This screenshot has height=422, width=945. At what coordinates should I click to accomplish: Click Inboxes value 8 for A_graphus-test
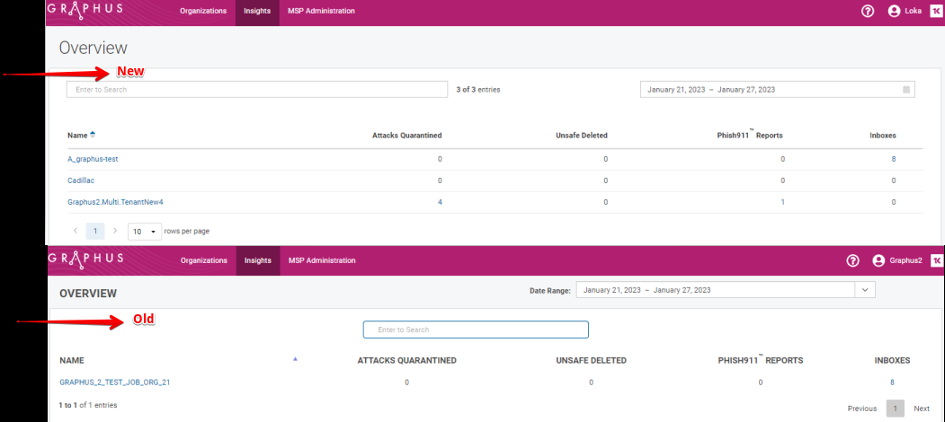point(894,159)
